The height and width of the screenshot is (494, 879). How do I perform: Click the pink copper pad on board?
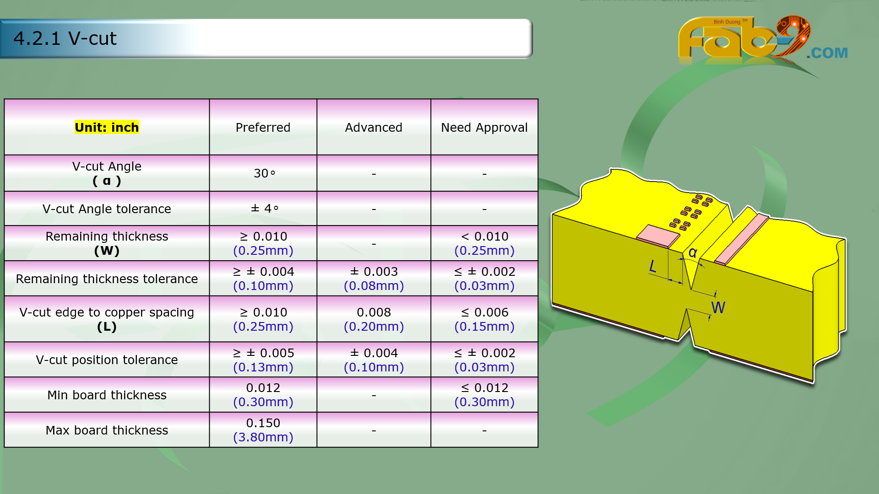[x=658, y=236]
